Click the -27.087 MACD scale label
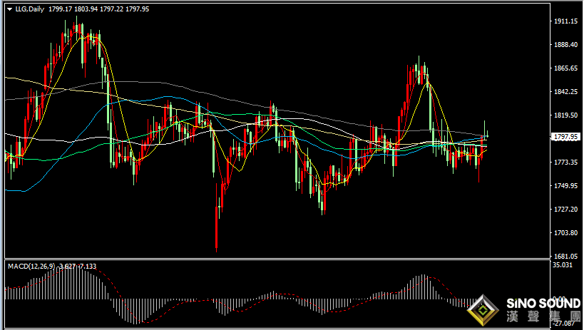This screenshot has height=330, width=584. (x=565, y=323)
